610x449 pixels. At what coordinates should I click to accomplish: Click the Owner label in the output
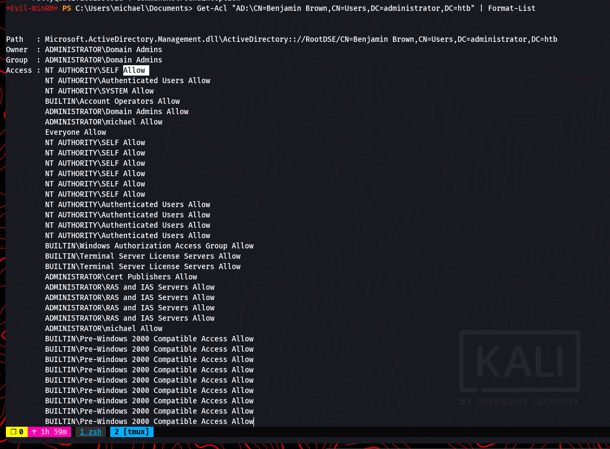tap(17, 49)
